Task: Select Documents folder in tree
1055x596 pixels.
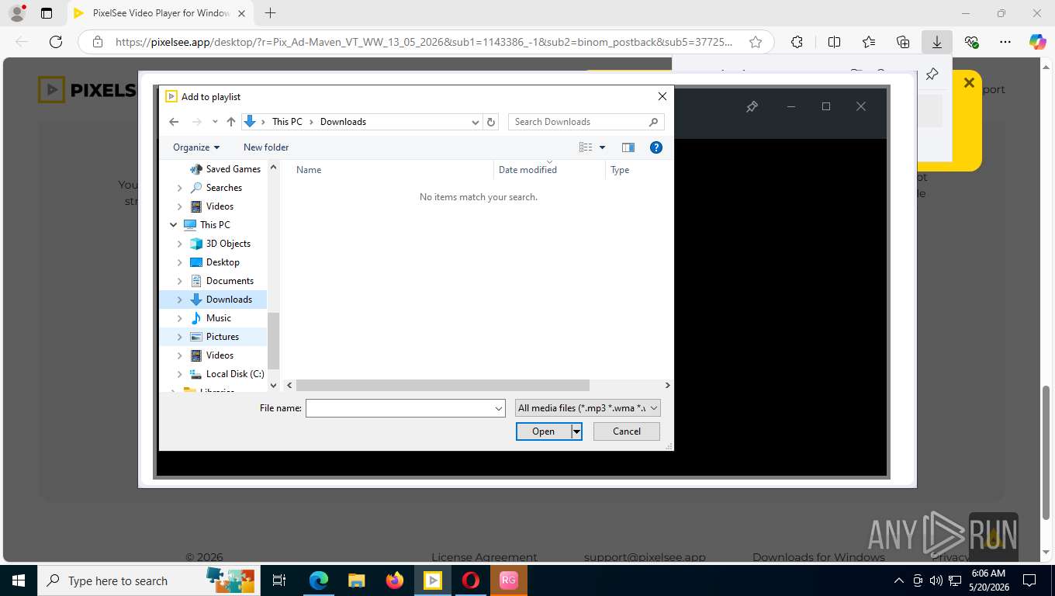Action: click(x=230, y=281)
